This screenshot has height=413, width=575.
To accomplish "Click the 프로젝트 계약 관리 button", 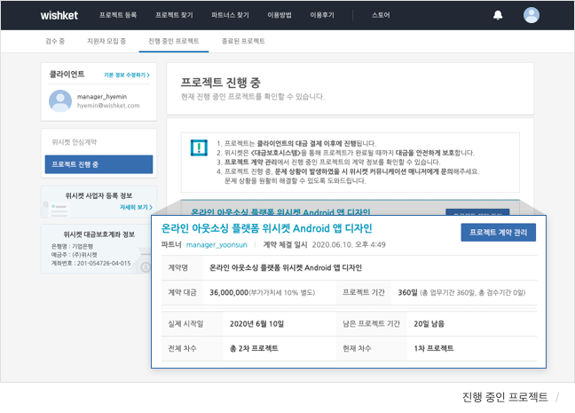I will pos(498,232).
